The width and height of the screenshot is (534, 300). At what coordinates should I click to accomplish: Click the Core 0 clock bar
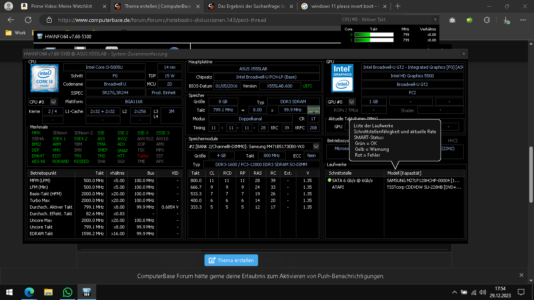click(x=374, y=35)
